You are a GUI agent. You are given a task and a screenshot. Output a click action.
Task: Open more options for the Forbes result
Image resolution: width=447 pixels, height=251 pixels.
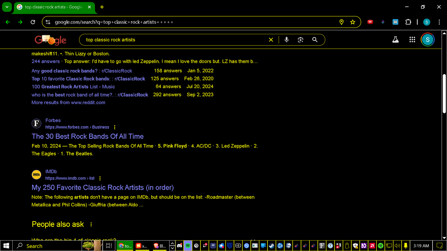(x=114, y=127)
